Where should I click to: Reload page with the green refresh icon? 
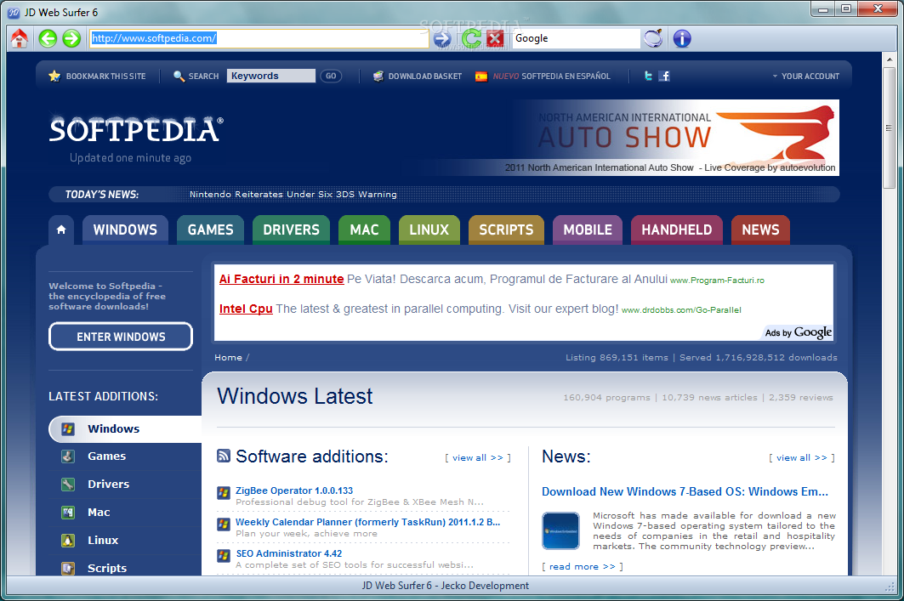(x=471, y=38)
